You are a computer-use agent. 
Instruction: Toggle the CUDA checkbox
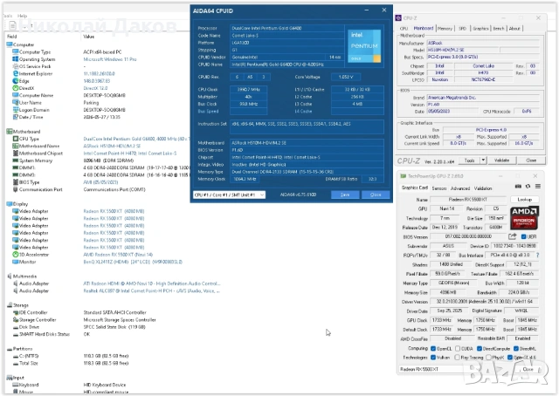coord(458,348)
